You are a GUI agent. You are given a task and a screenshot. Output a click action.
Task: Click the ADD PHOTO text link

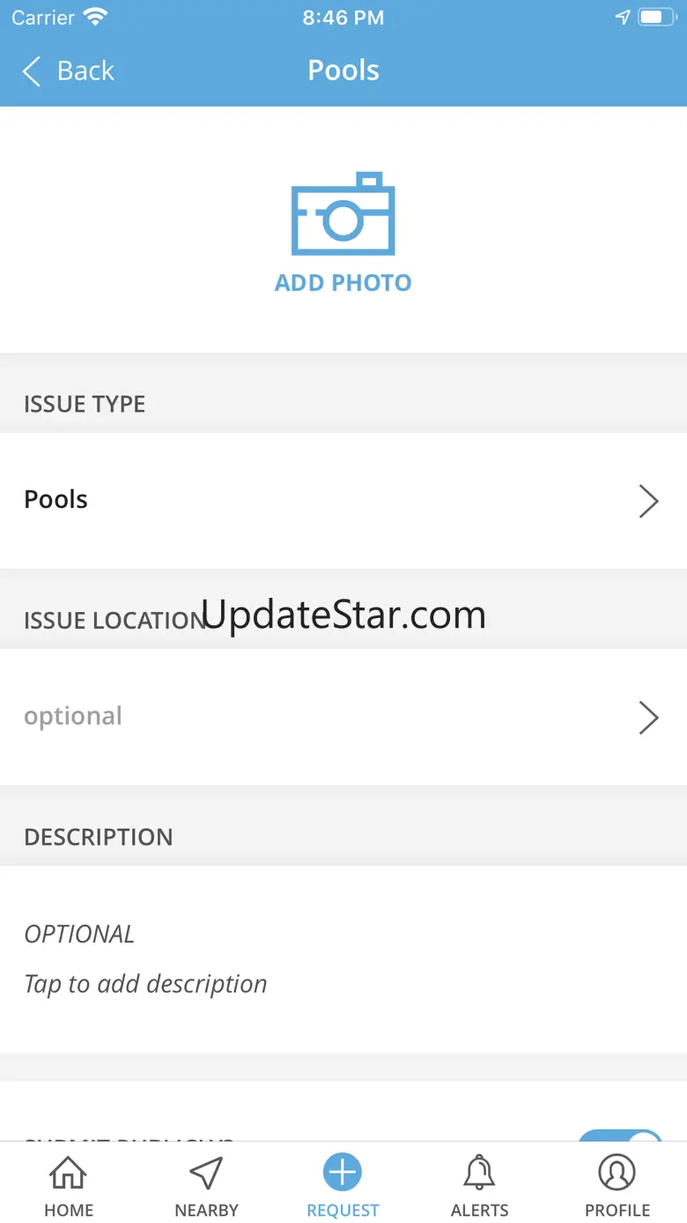tap(343, 283)
